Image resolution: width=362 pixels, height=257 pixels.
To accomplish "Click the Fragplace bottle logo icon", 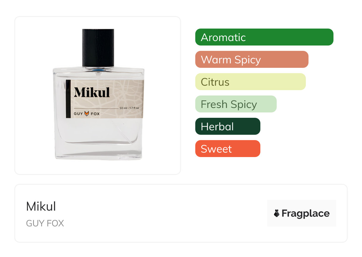I will [277, 213].
